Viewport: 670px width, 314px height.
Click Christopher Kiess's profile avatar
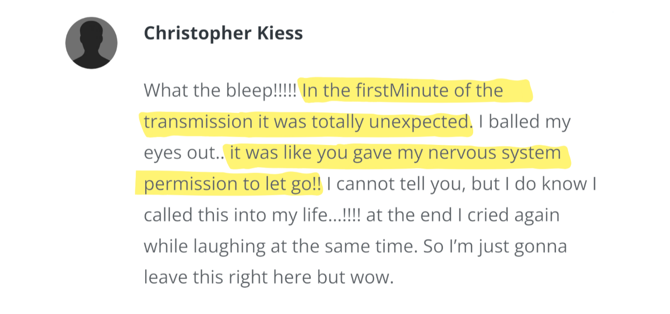click(x=91, y=43)
